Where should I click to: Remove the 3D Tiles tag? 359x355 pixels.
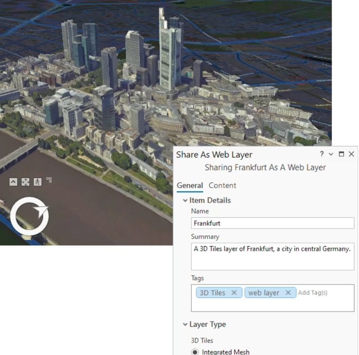(234, 292)
